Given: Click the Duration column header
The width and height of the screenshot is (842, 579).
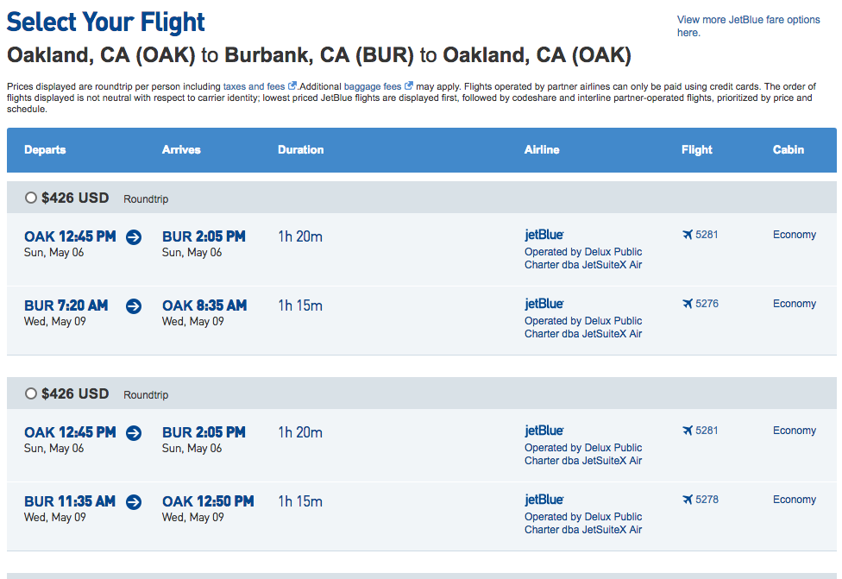Looking at the screenshot, I should point(300,149).
